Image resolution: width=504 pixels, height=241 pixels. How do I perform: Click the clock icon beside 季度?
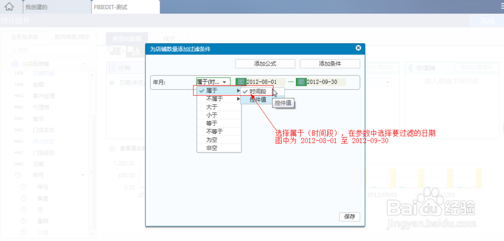(x=24, y=198)
